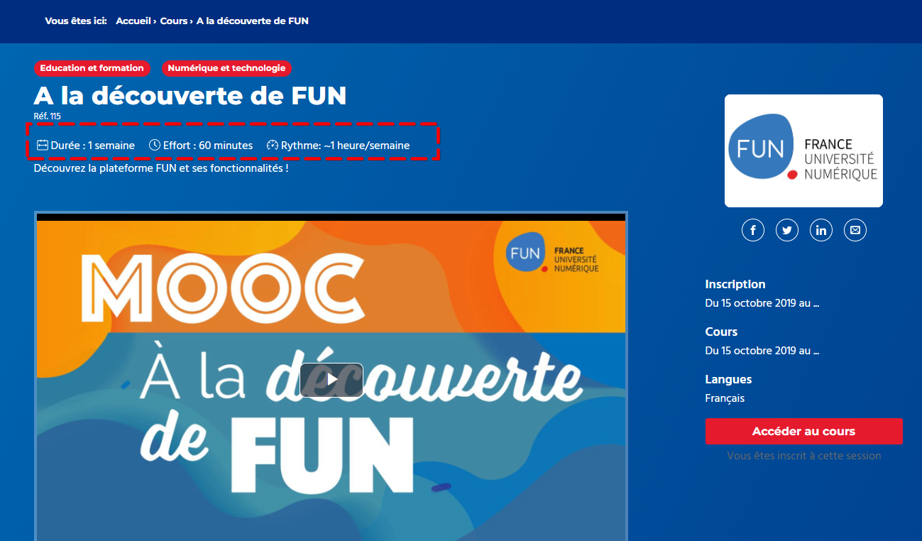Image resolution: width=922 pixels, height=541 pixels.
Task: Click the enrollment date under Inscription
Action: 762,303
